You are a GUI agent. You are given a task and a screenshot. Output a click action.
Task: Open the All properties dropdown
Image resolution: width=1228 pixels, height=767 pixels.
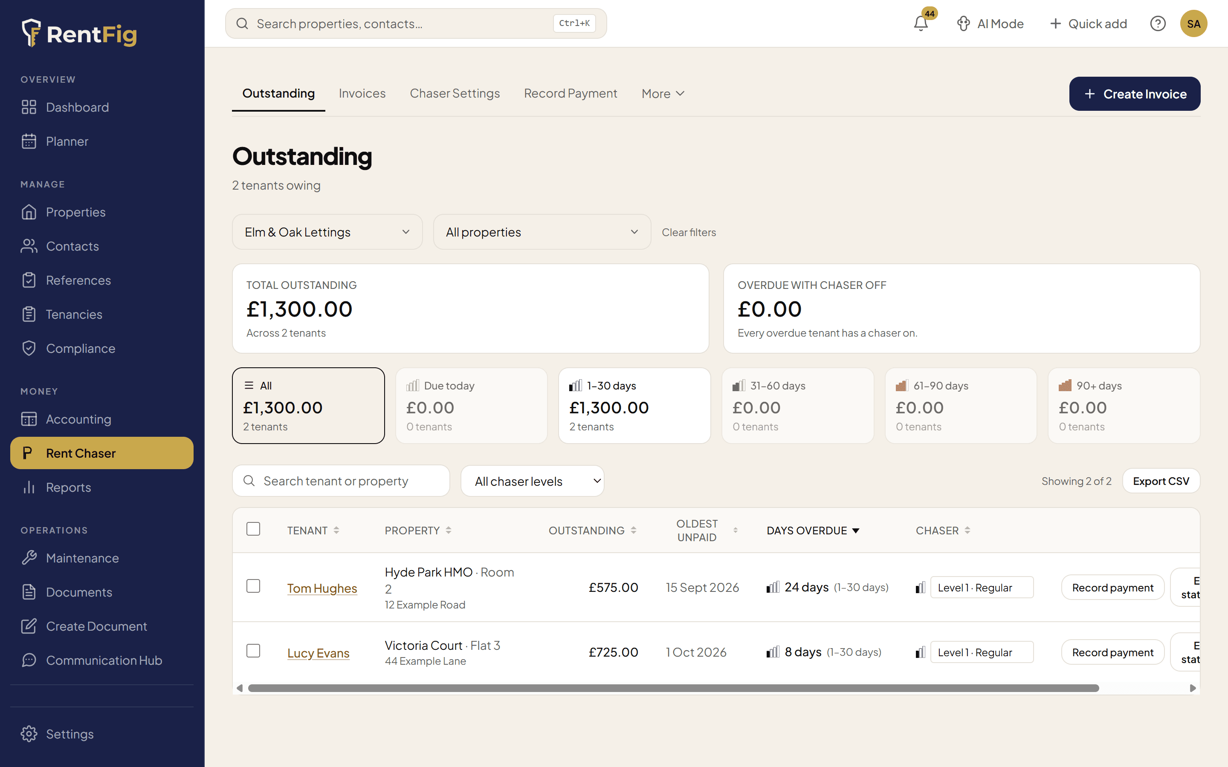[542, 232]
